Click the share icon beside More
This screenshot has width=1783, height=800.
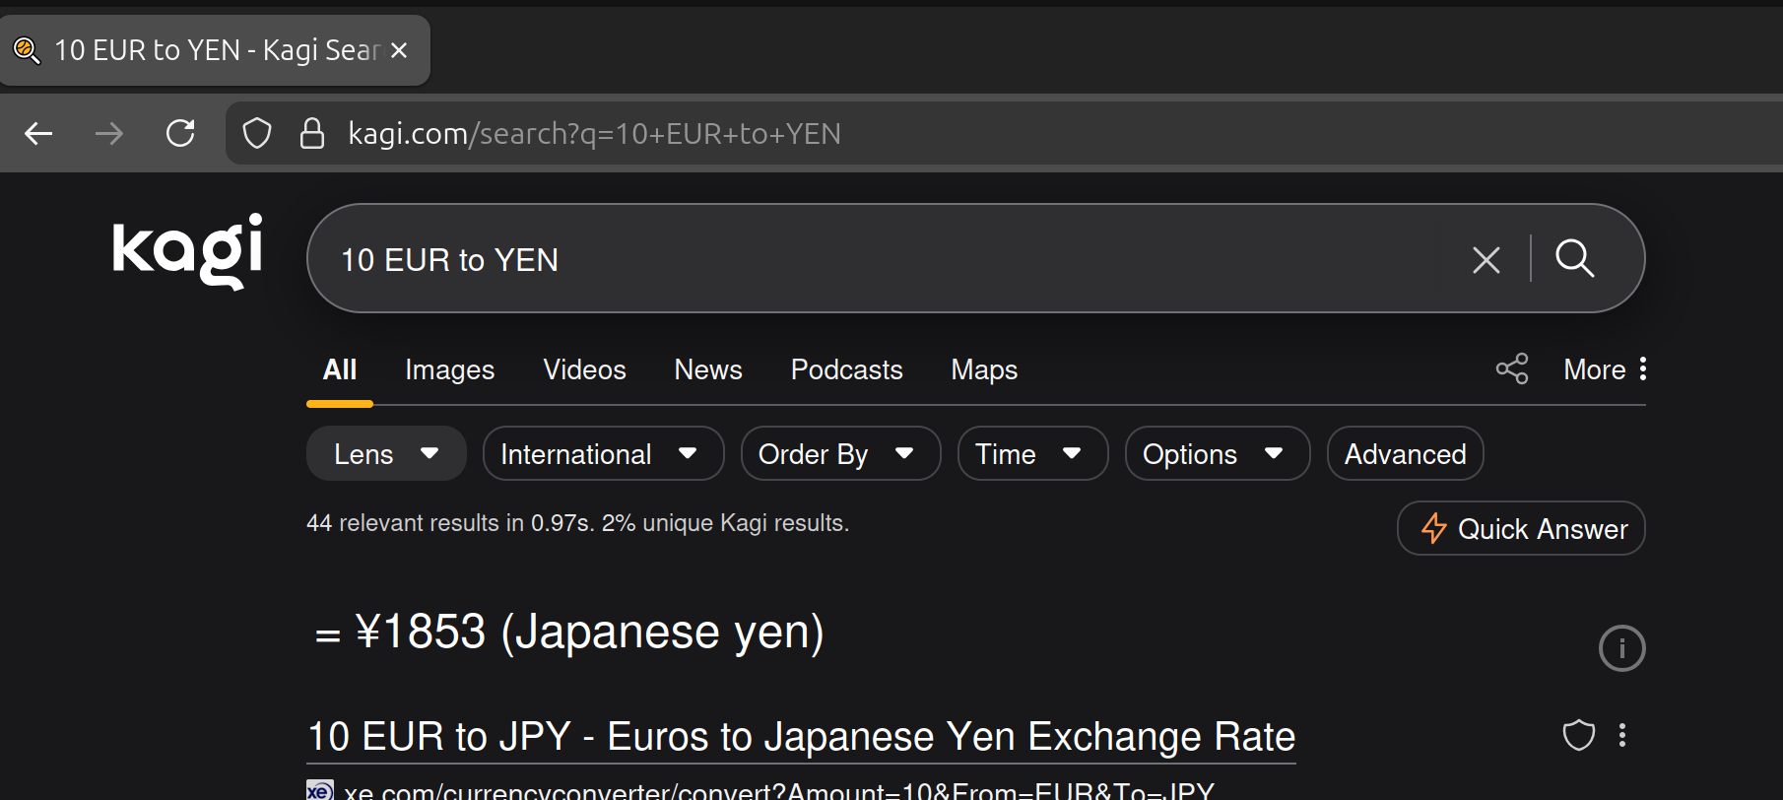click(1511, 369)
